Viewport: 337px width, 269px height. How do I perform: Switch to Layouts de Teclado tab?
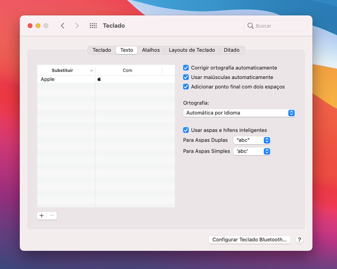click(x=191, y=50)
